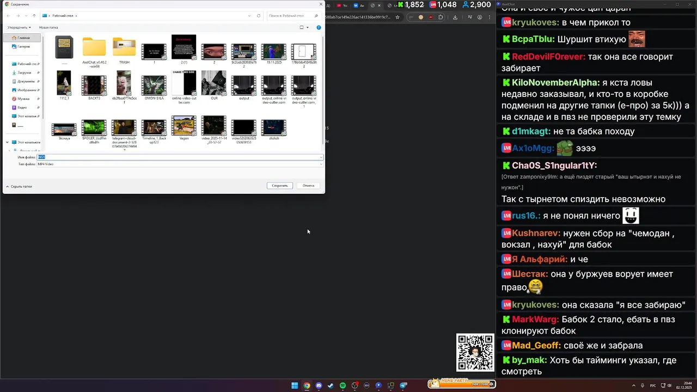Image resolution: width=697 pixels, height=392 pixels.
Task: Select the BACKT3 video file
Action: (x=94, y=87)
